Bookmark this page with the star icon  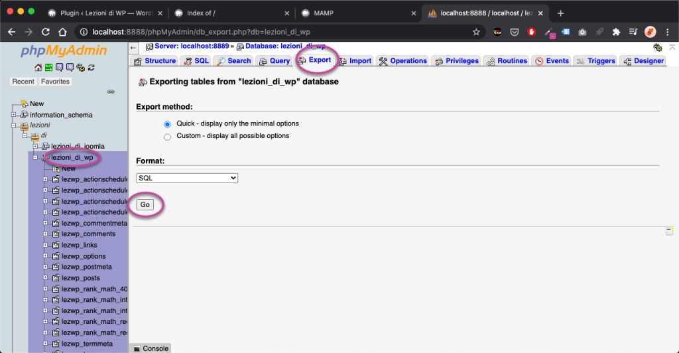[476, 32]
